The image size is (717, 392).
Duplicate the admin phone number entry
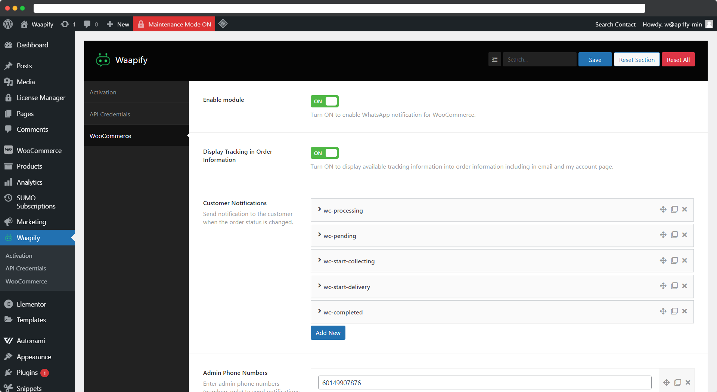point(678,383)
